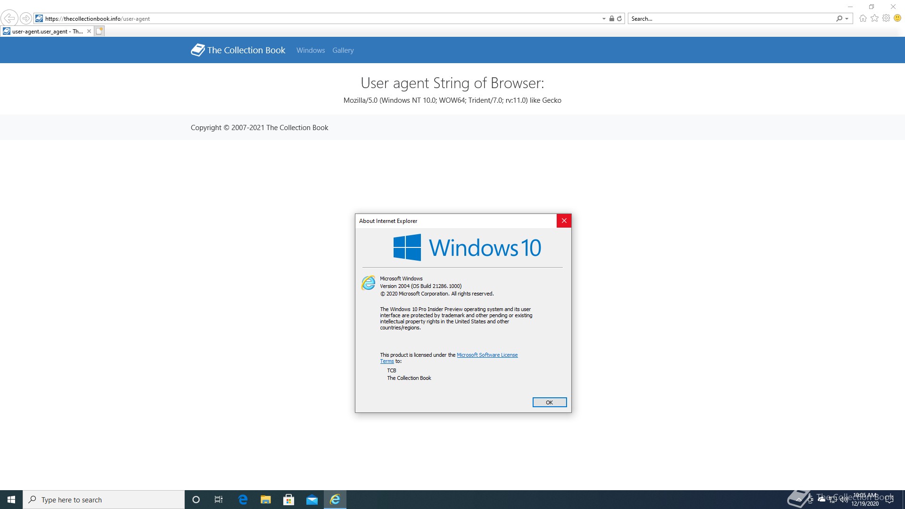Open Task View on the taskbar

219,500
